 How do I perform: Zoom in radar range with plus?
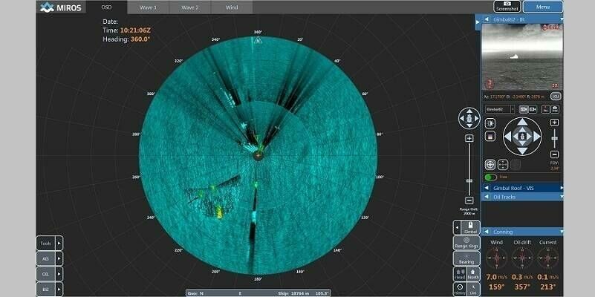[469, 138]
